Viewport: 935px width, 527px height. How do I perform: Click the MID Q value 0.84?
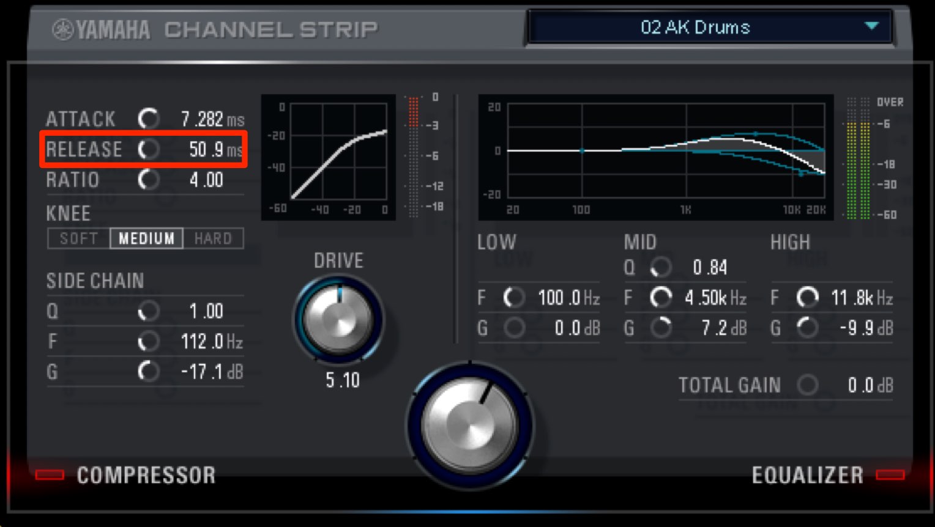point(710,267)
